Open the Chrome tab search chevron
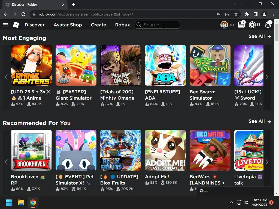This screenshot has height=209, width=279. (235, 4)
